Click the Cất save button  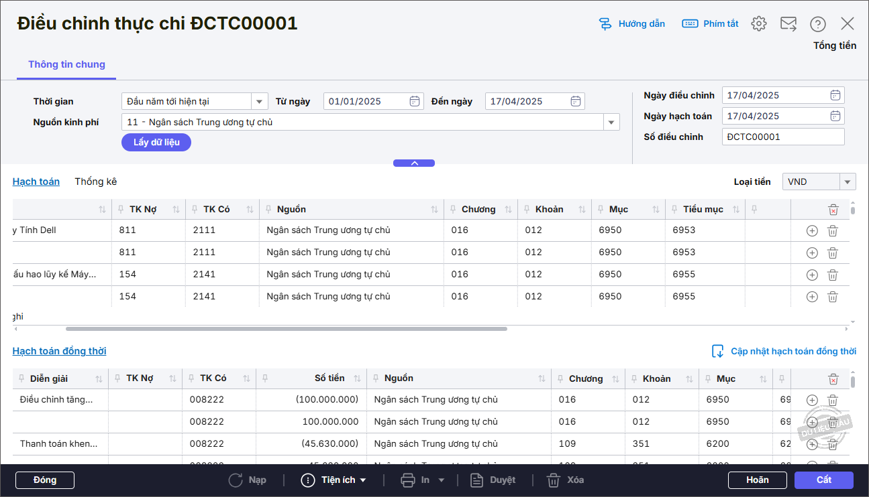tap(823, 480)
